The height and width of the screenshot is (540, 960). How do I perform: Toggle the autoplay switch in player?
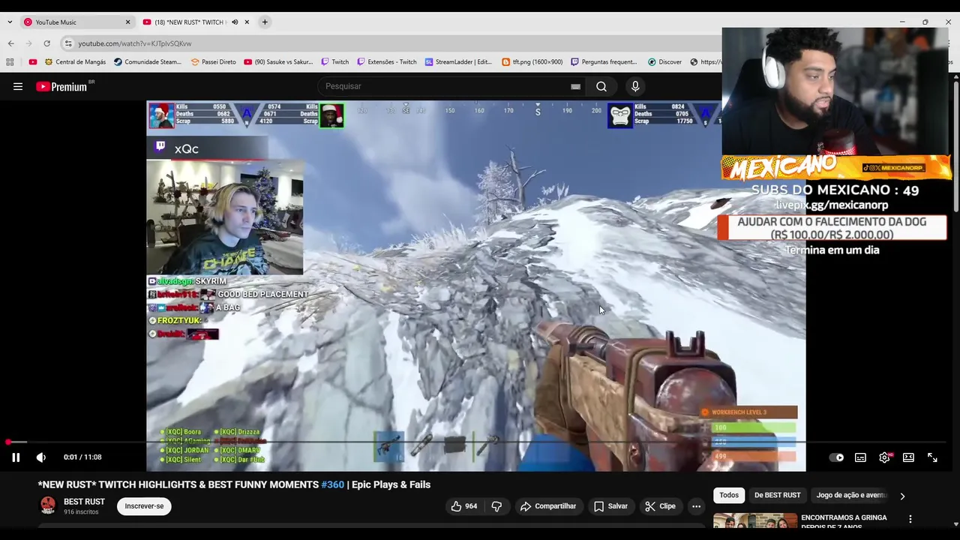point(836,457)
